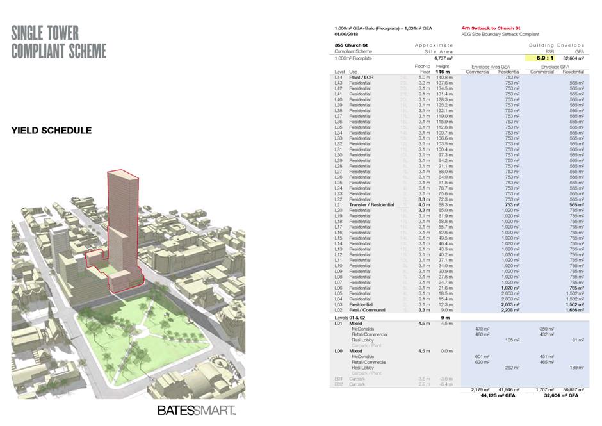Click the McDonalds GEA value '478 m²'
602x426 pixels.
pos(482,329)
